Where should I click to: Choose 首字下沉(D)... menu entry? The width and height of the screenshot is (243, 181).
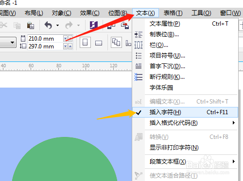click(x=185, y=66)
